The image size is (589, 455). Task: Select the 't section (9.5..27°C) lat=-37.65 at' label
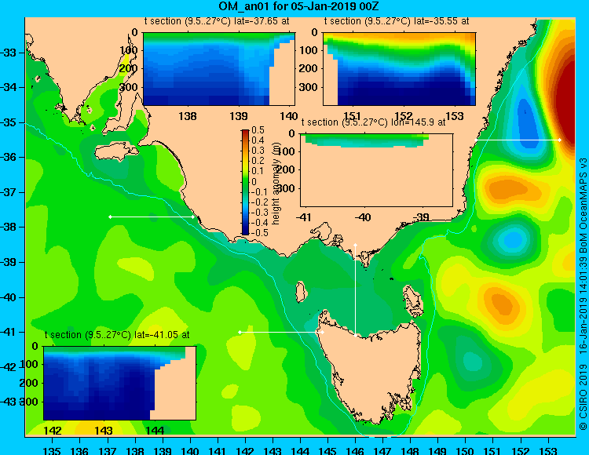217,21
